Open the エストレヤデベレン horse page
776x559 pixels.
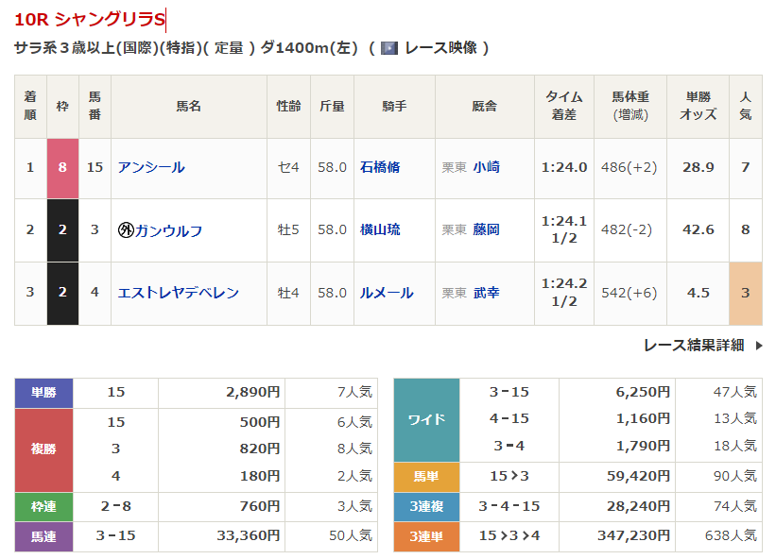pyautogui.click(x=179, y=293)
